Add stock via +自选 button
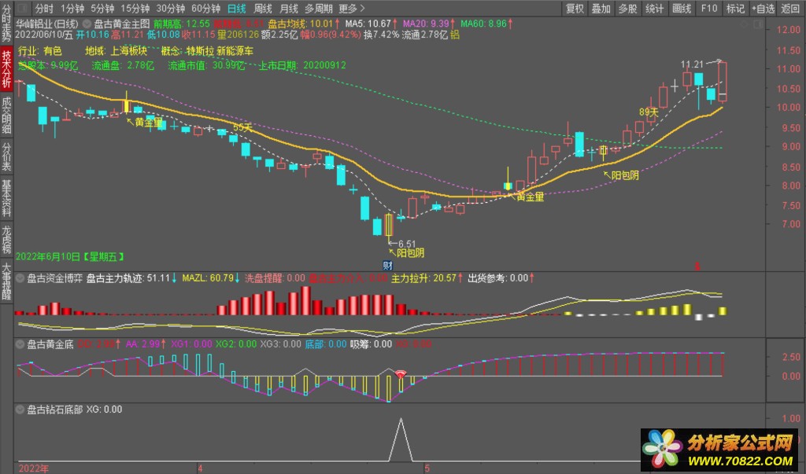The width and height of the screenshot is (806, 474). (763, 8)
